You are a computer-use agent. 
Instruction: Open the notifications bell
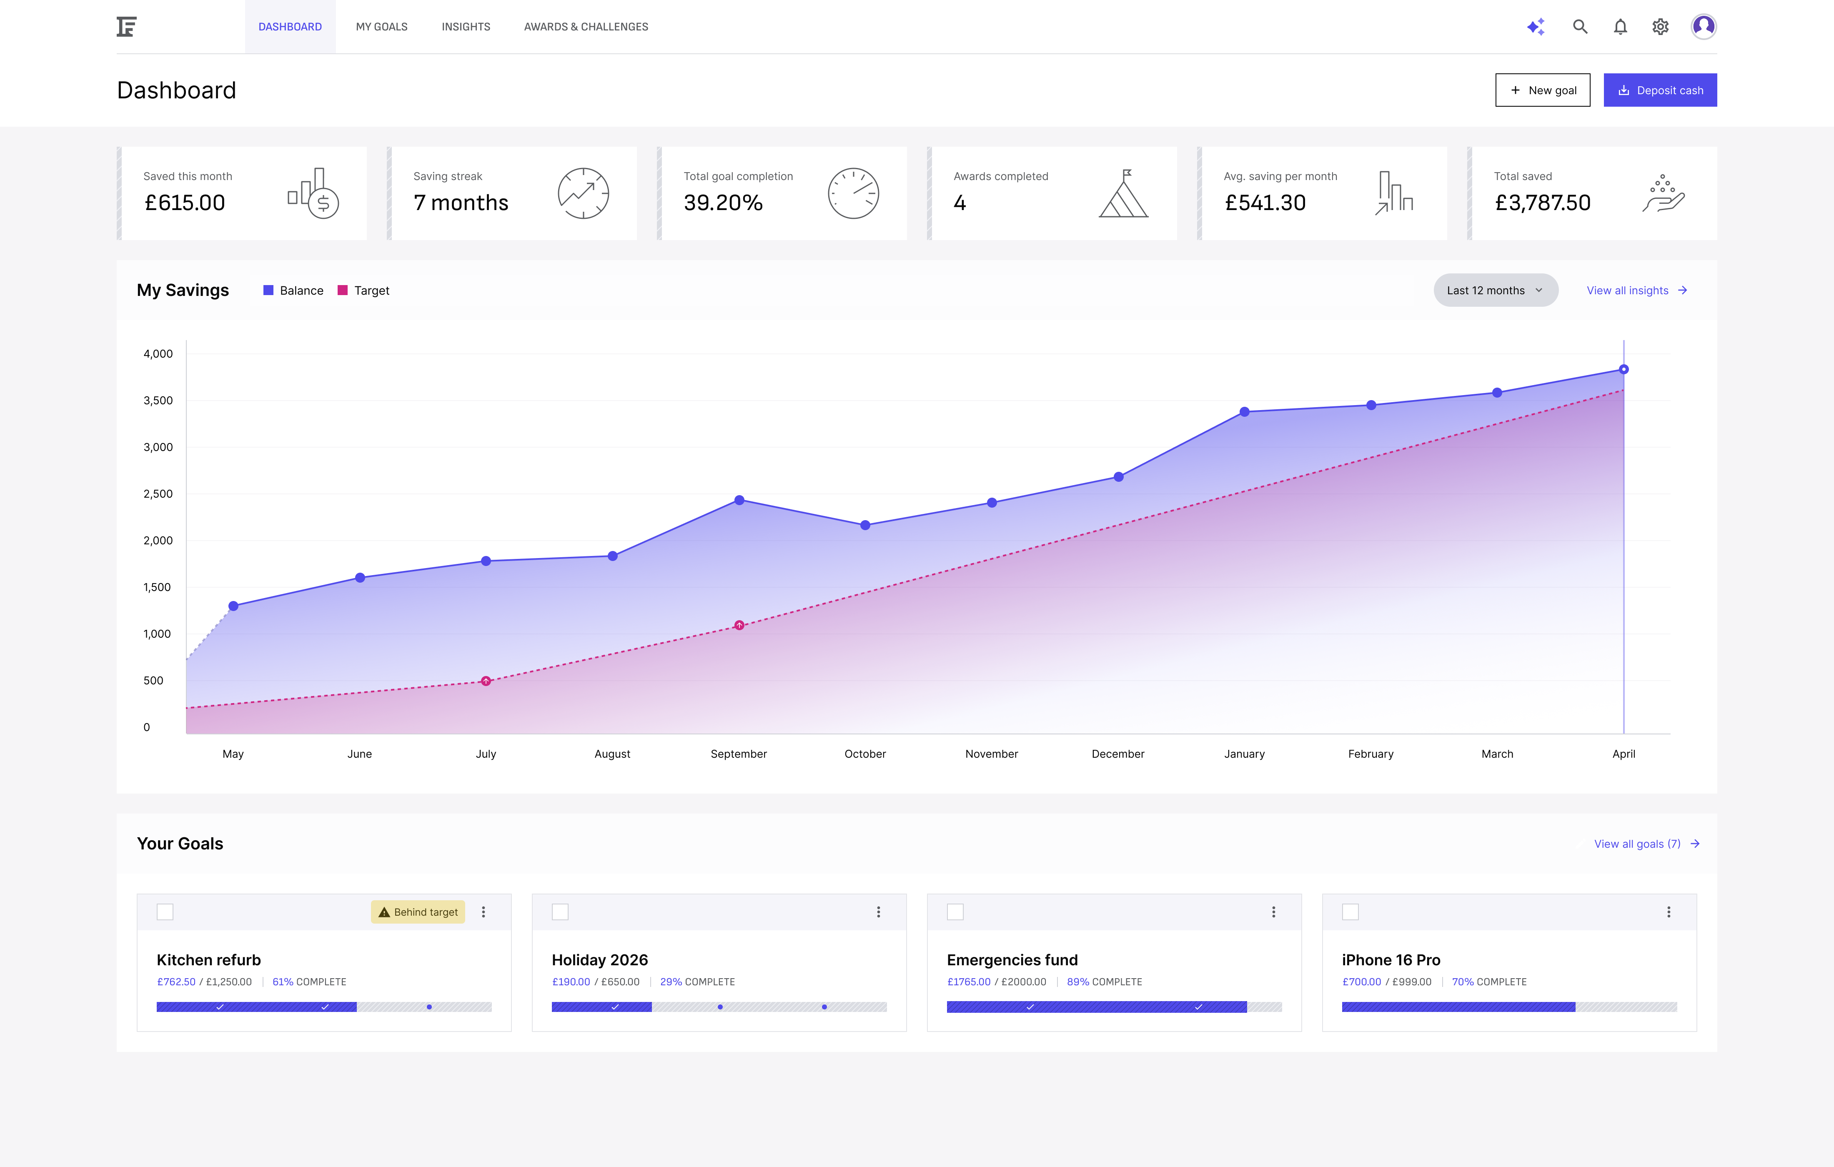tap(1620, 27)
